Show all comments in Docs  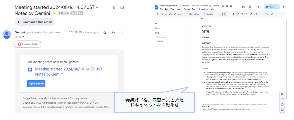tap(250, 7)
